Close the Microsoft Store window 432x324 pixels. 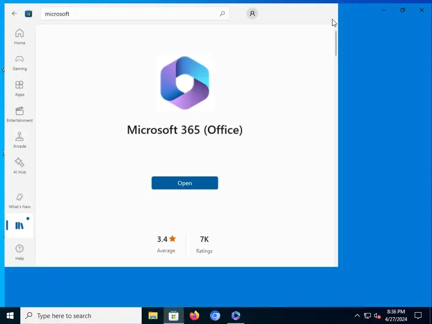(422, 10)
